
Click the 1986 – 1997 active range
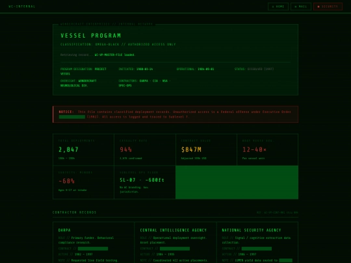[x=247, y=255]
